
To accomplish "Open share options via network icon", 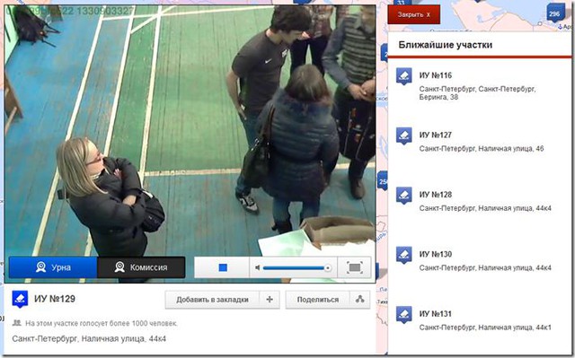I will tap(359, 300).
